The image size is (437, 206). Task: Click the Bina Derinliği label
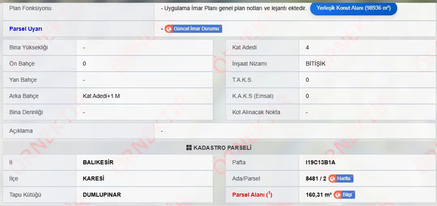coord(26,112)
